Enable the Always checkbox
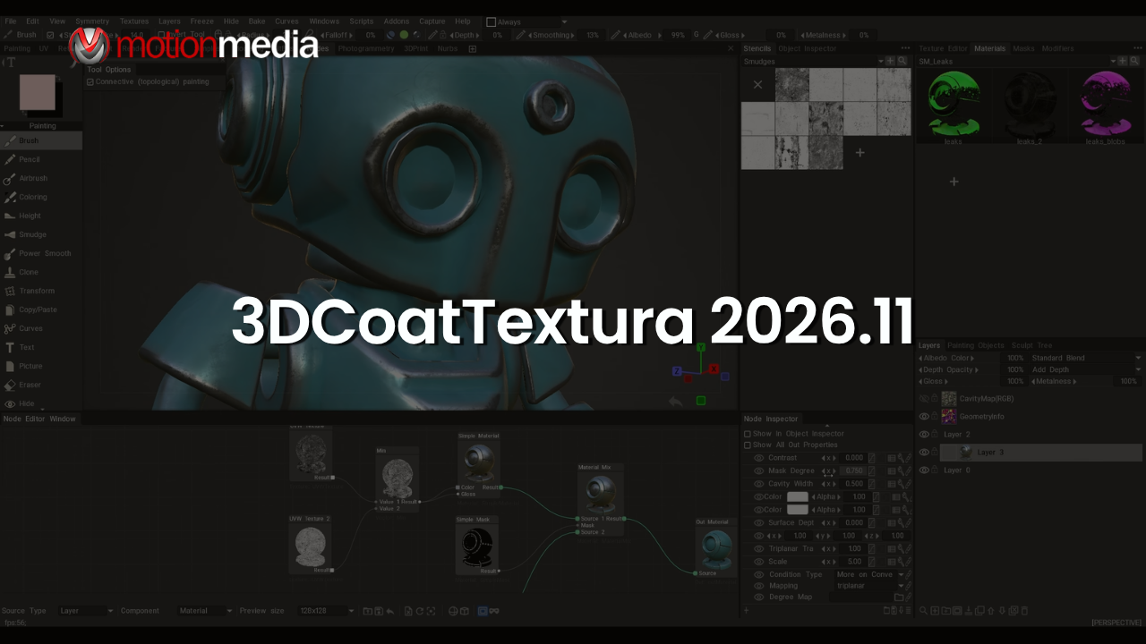The width and height of the screenshot is (1146, 644). (x=491, y=21)
